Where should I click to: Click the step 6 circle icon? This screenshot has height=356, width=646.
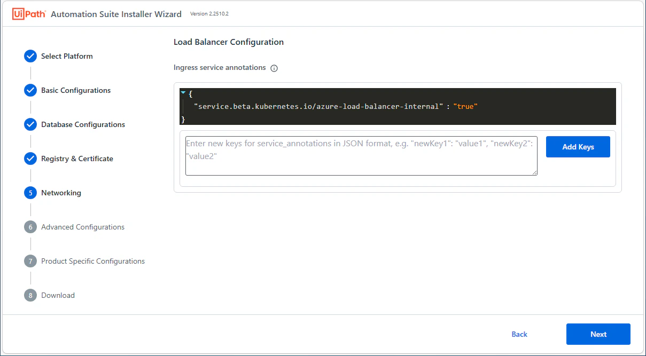pyautogui.click(x=30, y=227)
